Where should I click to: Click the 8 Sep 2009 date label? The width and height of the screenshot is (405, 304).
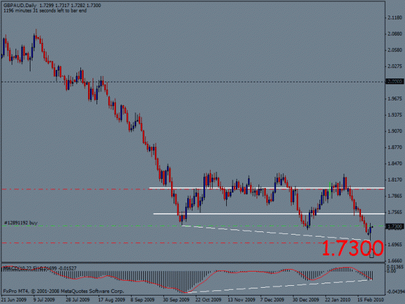point(143,299)
